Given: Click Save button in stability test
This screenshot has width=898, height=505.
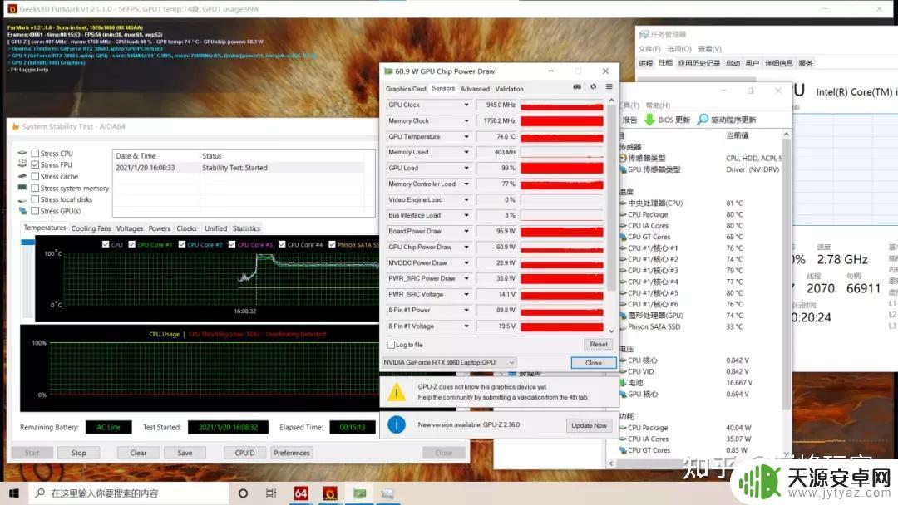Looking at the screenshot, I should click(x=185, y=453).
